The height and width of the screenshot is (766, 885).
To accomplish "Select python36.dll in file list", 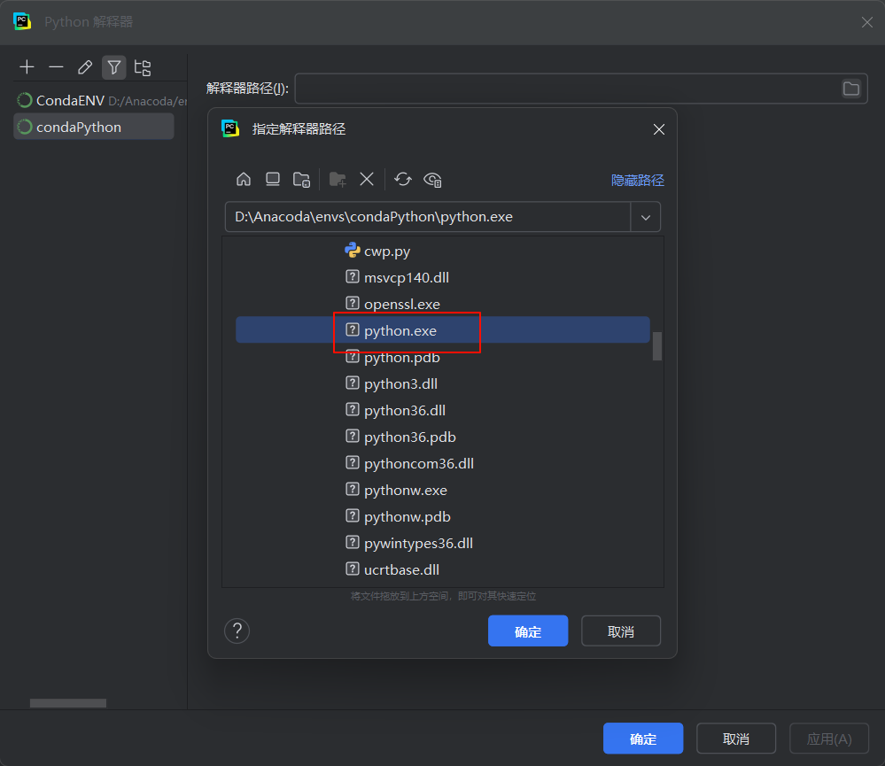I will [x=443, y=410].
